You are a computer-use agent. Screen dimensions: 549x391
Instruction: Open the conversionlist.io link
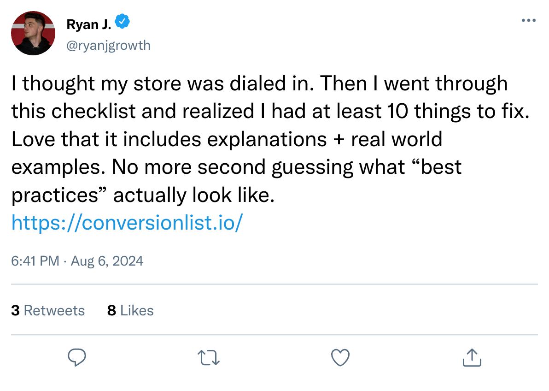point(127,223)
